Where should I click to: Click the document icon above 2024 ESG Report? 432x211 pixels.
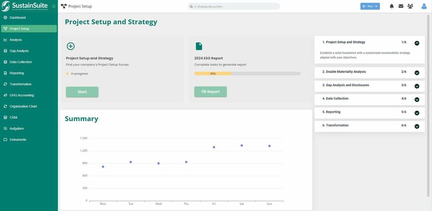coord(199,46)
